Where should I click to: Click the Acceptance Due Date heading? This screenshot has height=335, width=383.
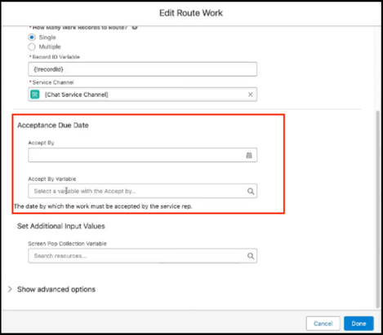click(53, 126)
